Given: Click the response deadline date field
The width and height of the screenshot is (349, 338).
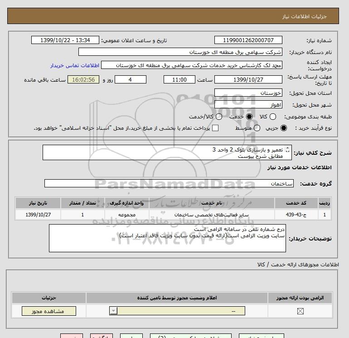Looking at the screenshot, I should [x=248, y=79].
